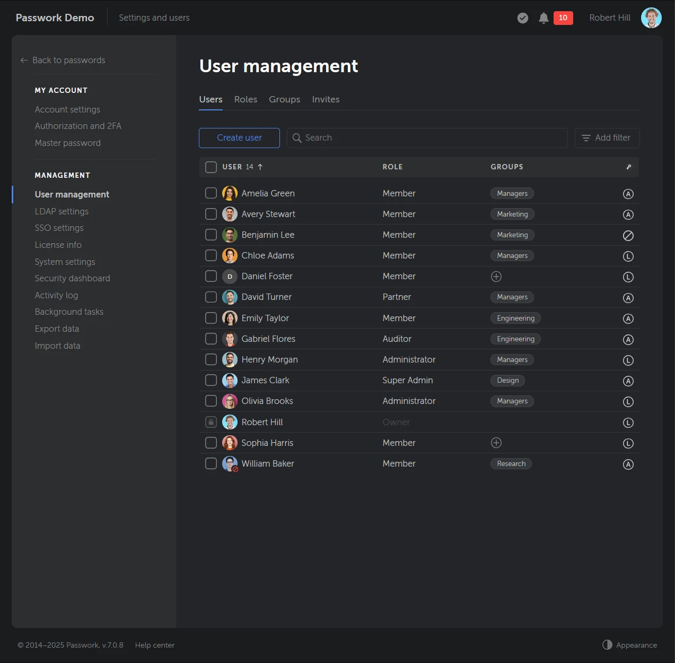
Task: Select all users with header checkbox
Action: coord(211,167)
